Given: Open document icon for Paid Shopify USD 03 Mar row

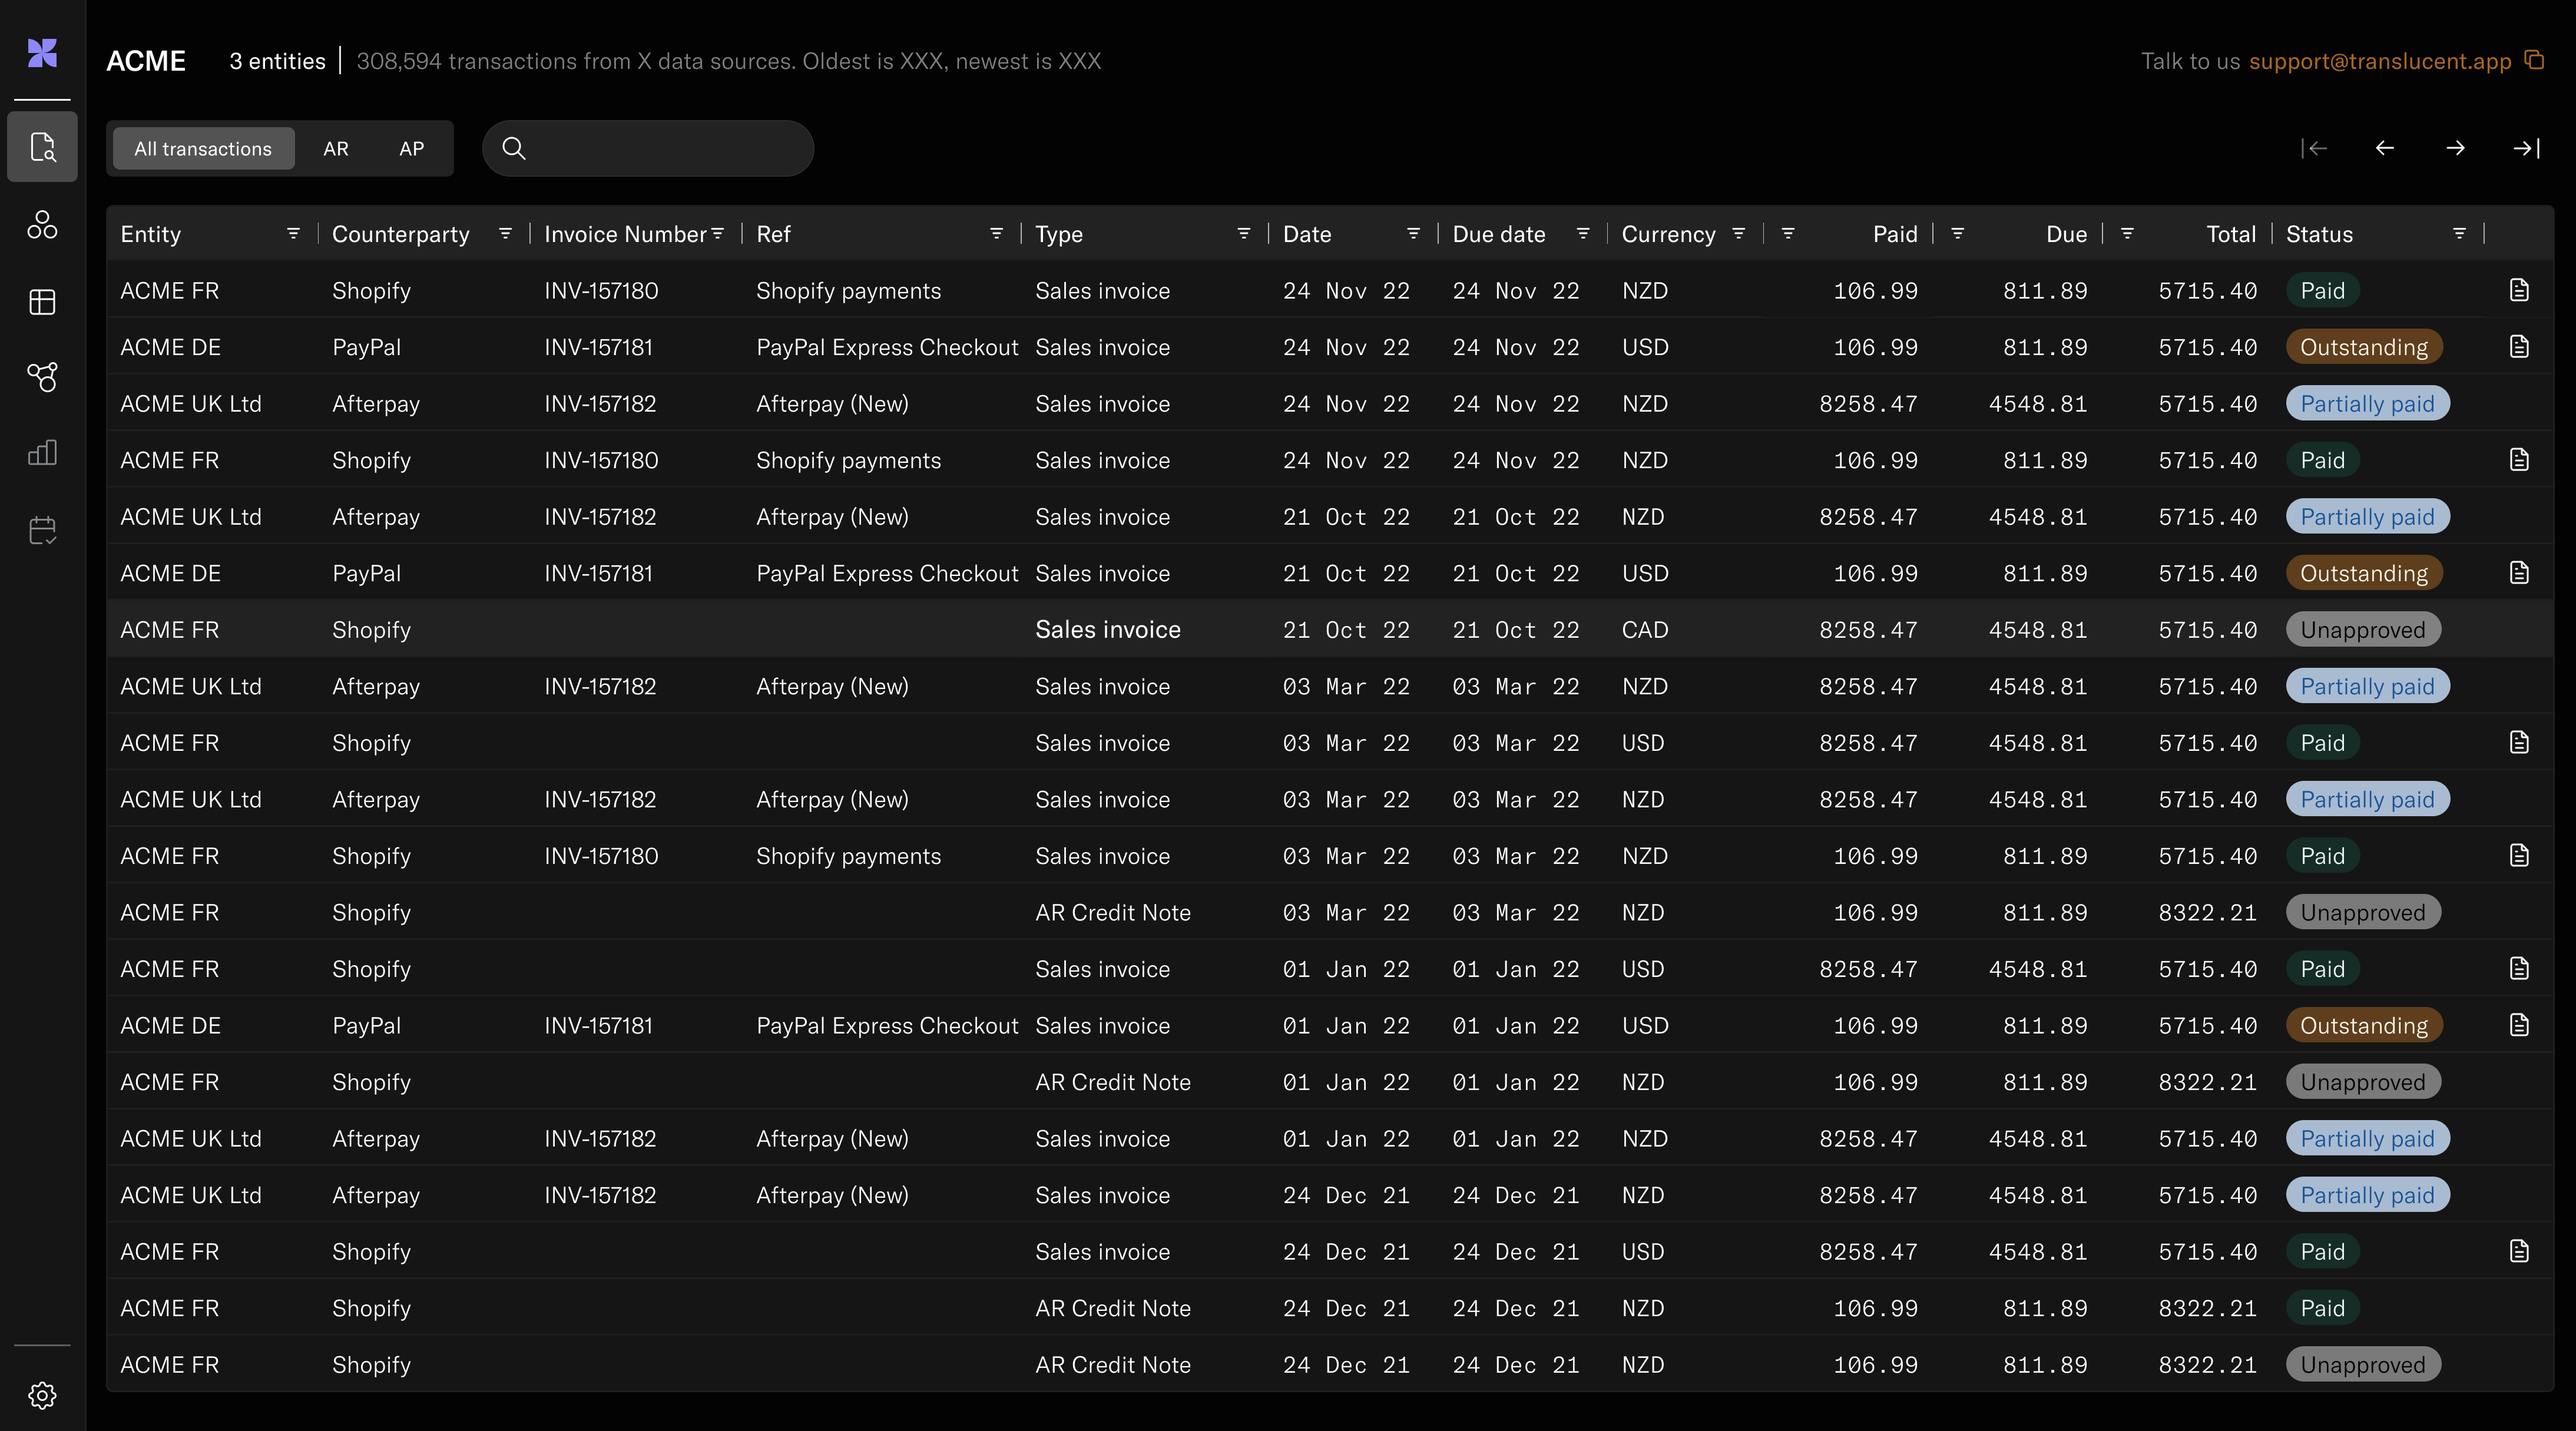Looking at the screenshot, I should pyautogui.click(x=2519, y=742).
